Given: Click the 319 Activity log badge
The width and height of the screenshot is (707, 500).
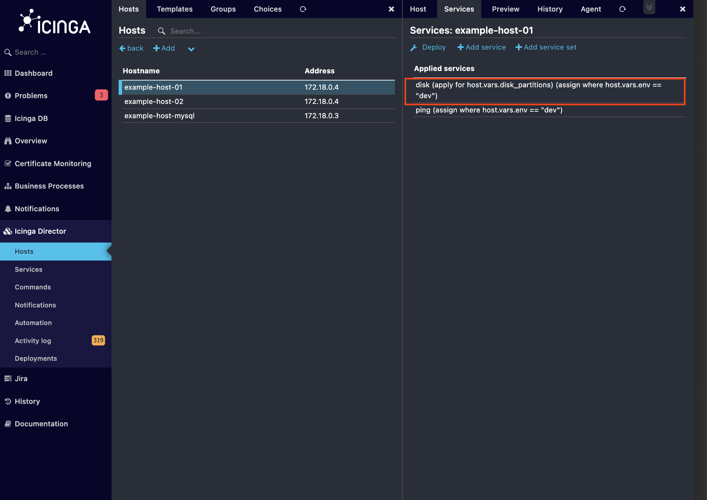Looking at the screenshot, I should (x=98, y=340).
